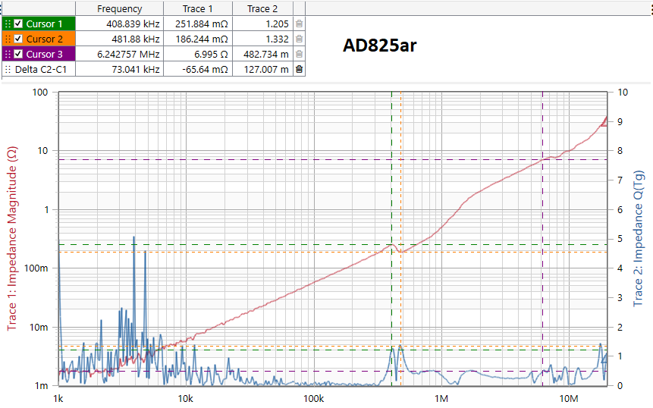The image size is (653, 408).
Task: Click the 100m impedance axis tick label
Action: click(x=36, y=268)
